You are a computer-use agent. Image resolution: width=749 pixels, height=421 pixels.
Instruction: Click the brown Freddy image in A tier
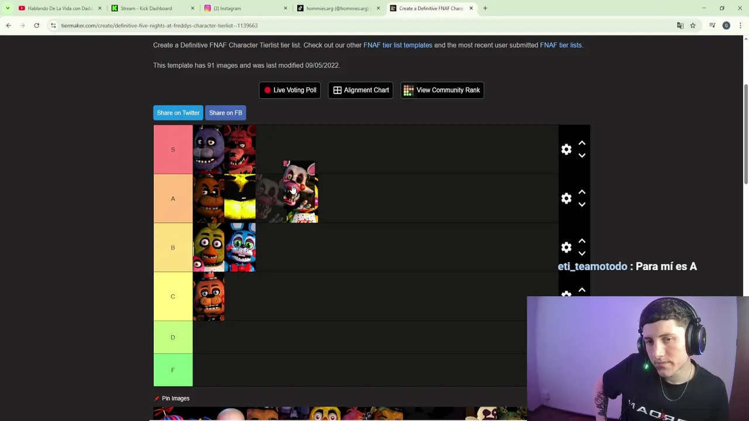pyautogui.click(x=208, y=198)
